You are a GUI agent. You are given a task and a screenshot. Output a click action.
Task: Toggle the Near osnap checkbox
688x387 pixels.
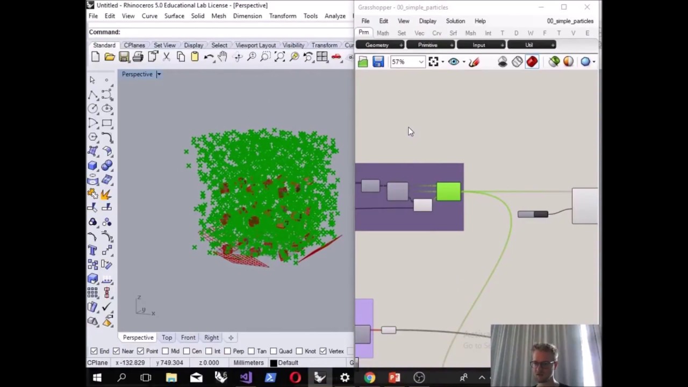pyautogui.click(x=116, y=351)
